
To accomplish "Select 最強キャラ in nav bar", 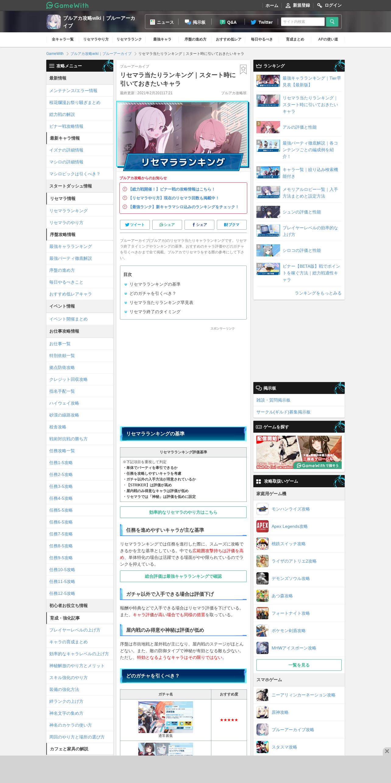I will [x=162, y=39].
